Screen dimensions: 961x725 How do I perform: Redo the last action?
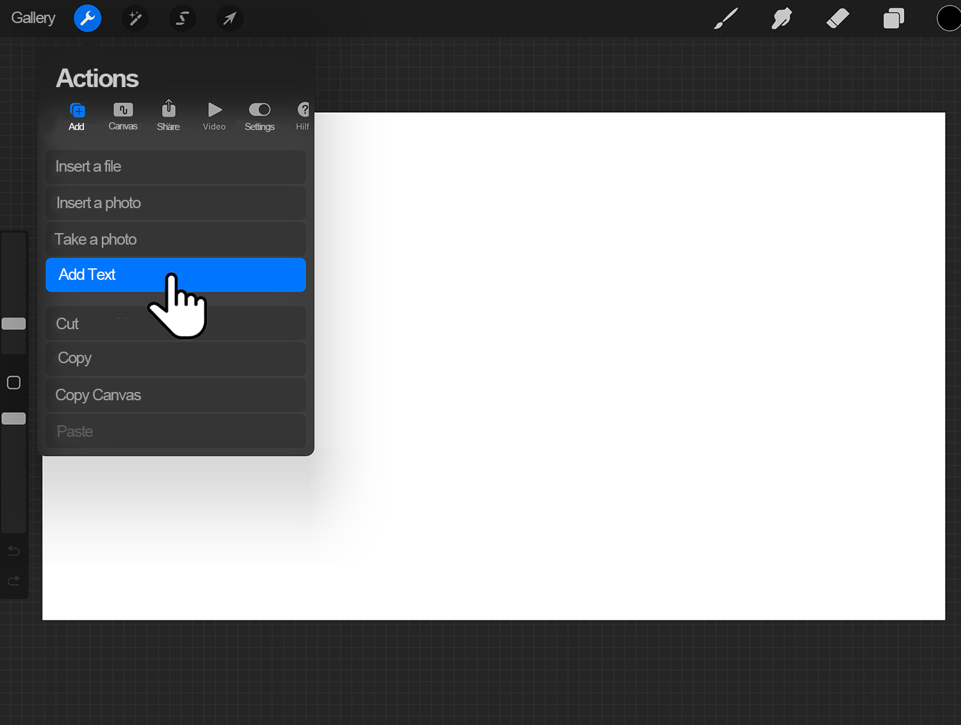pyautogui.click(x=13, y=580)
